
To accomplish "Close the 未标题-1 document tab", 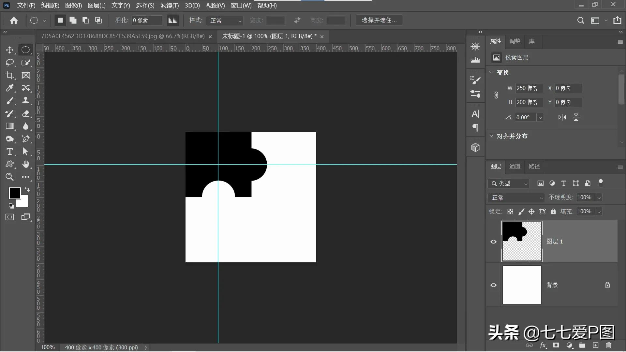I will tap(322, 37).
